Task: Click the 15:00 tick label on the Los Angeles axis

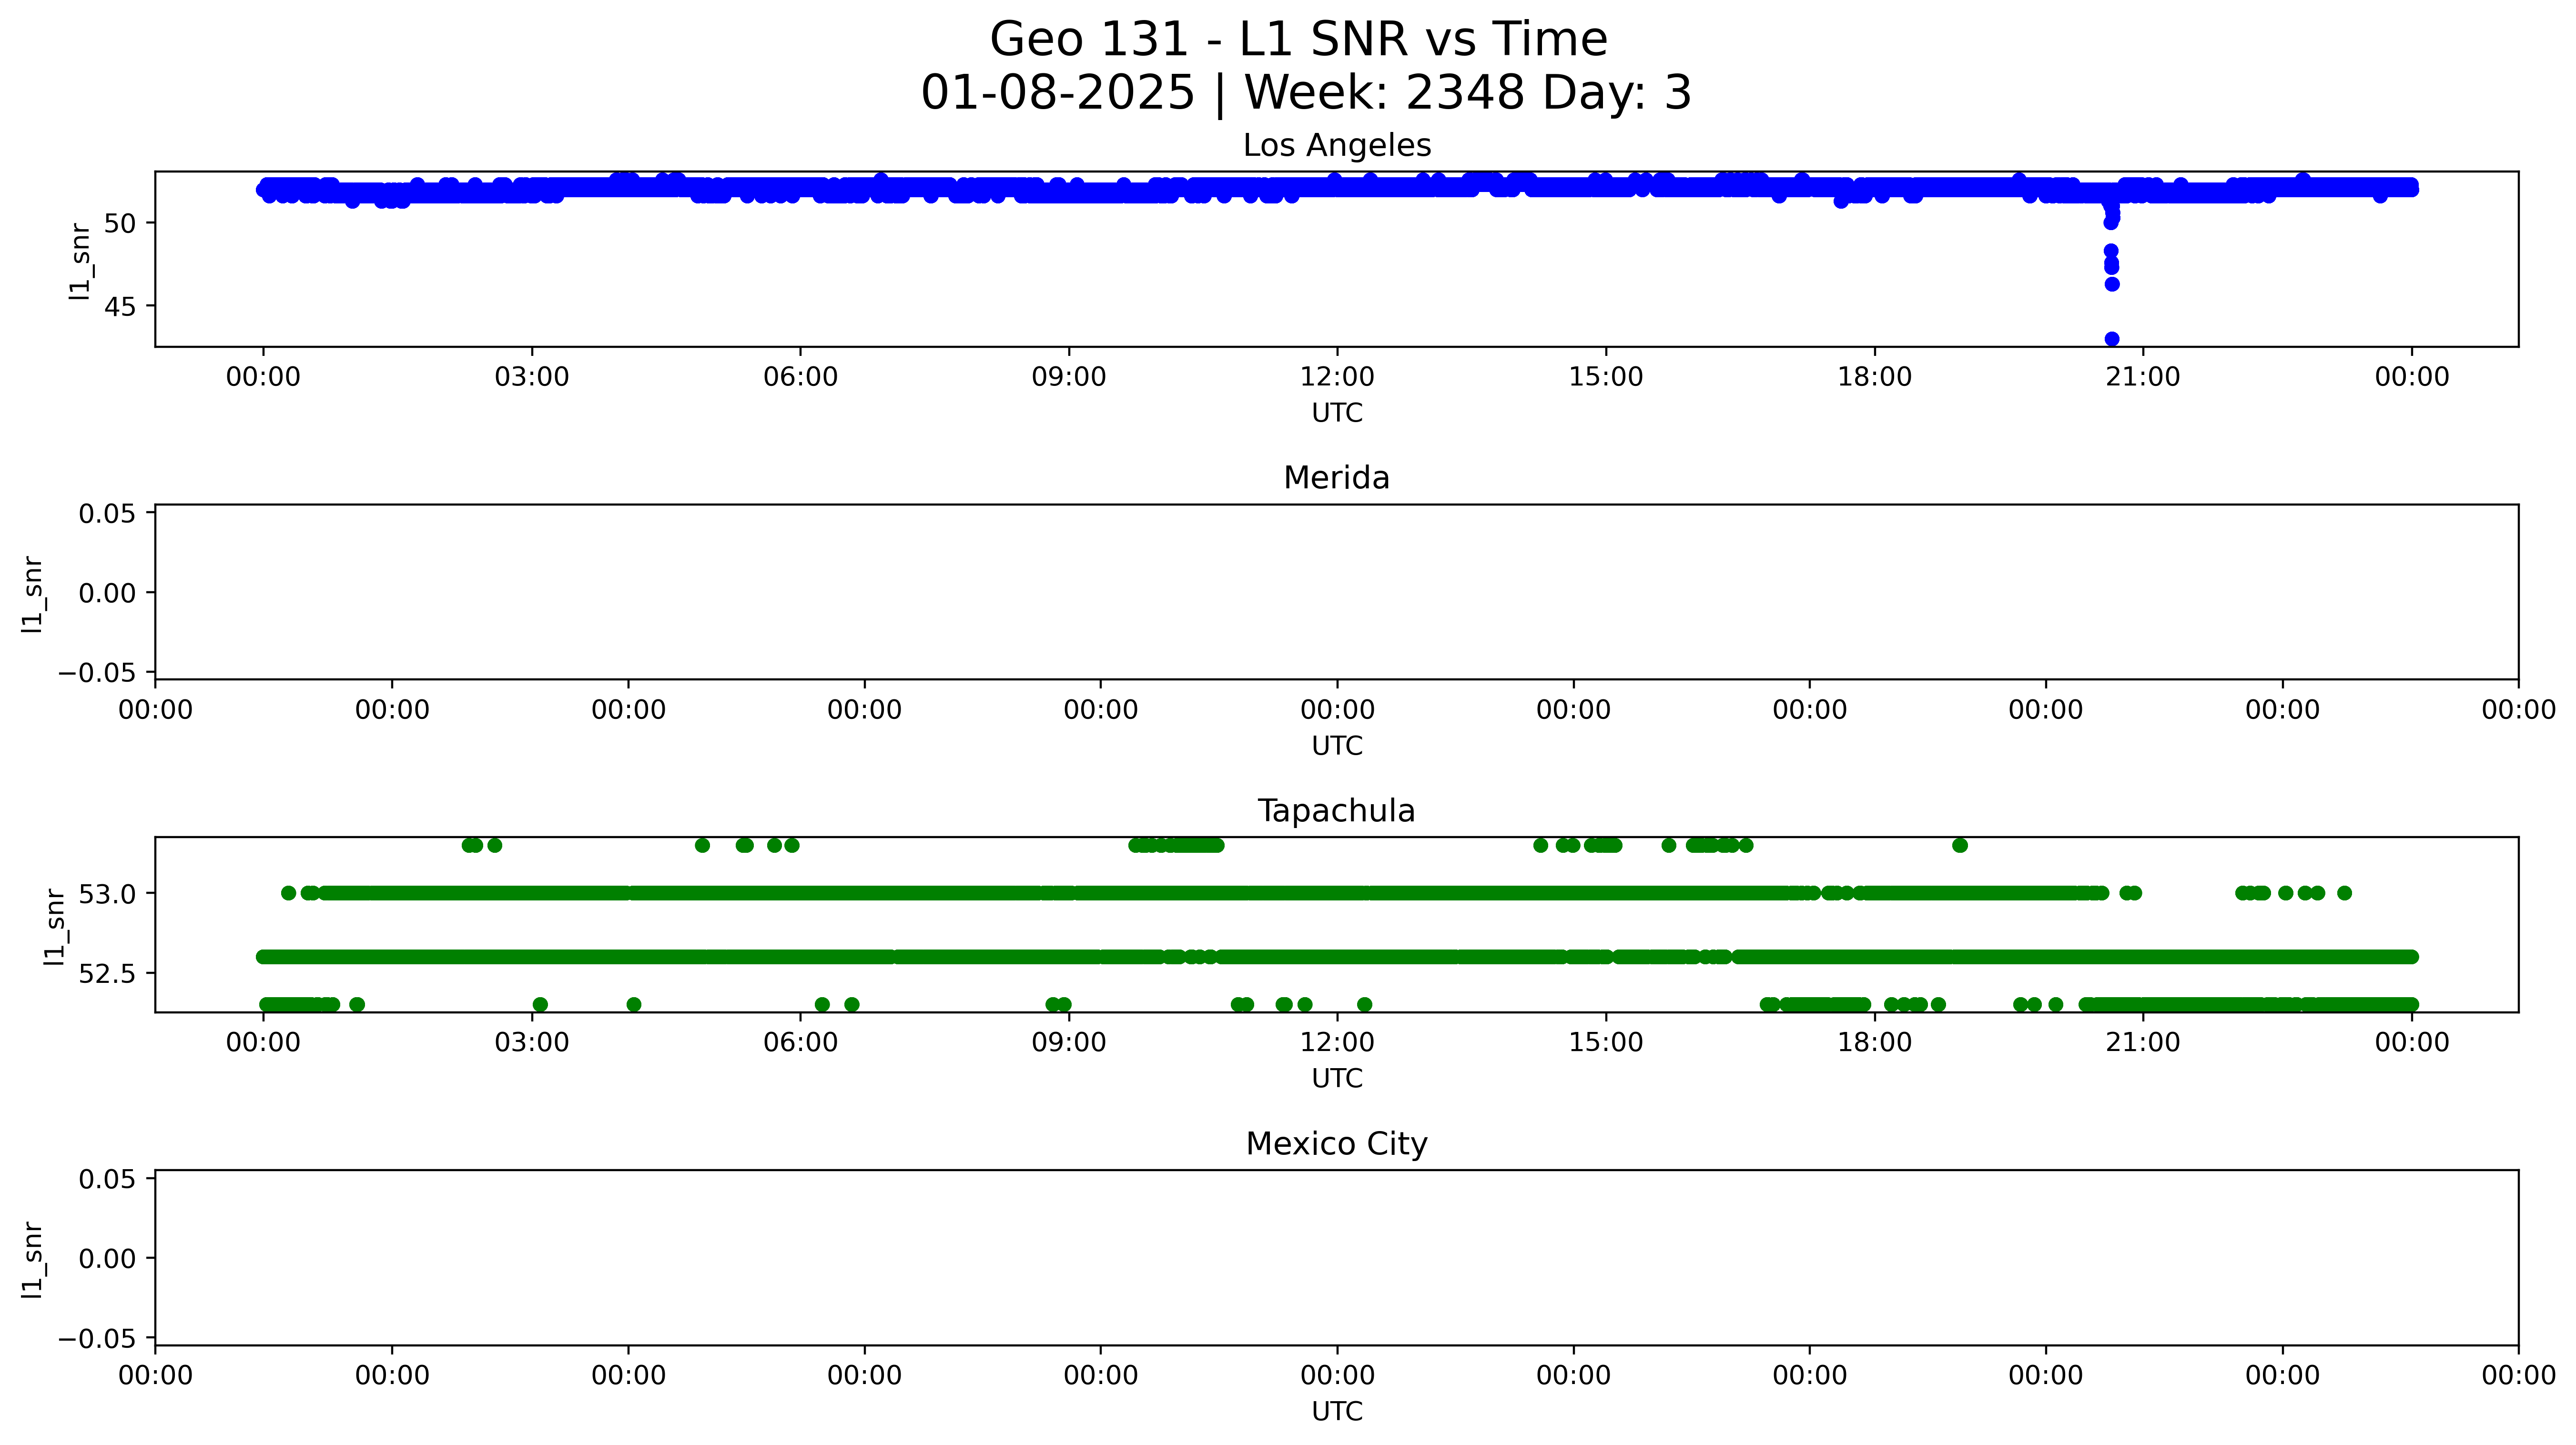Action: [1605, 377]
